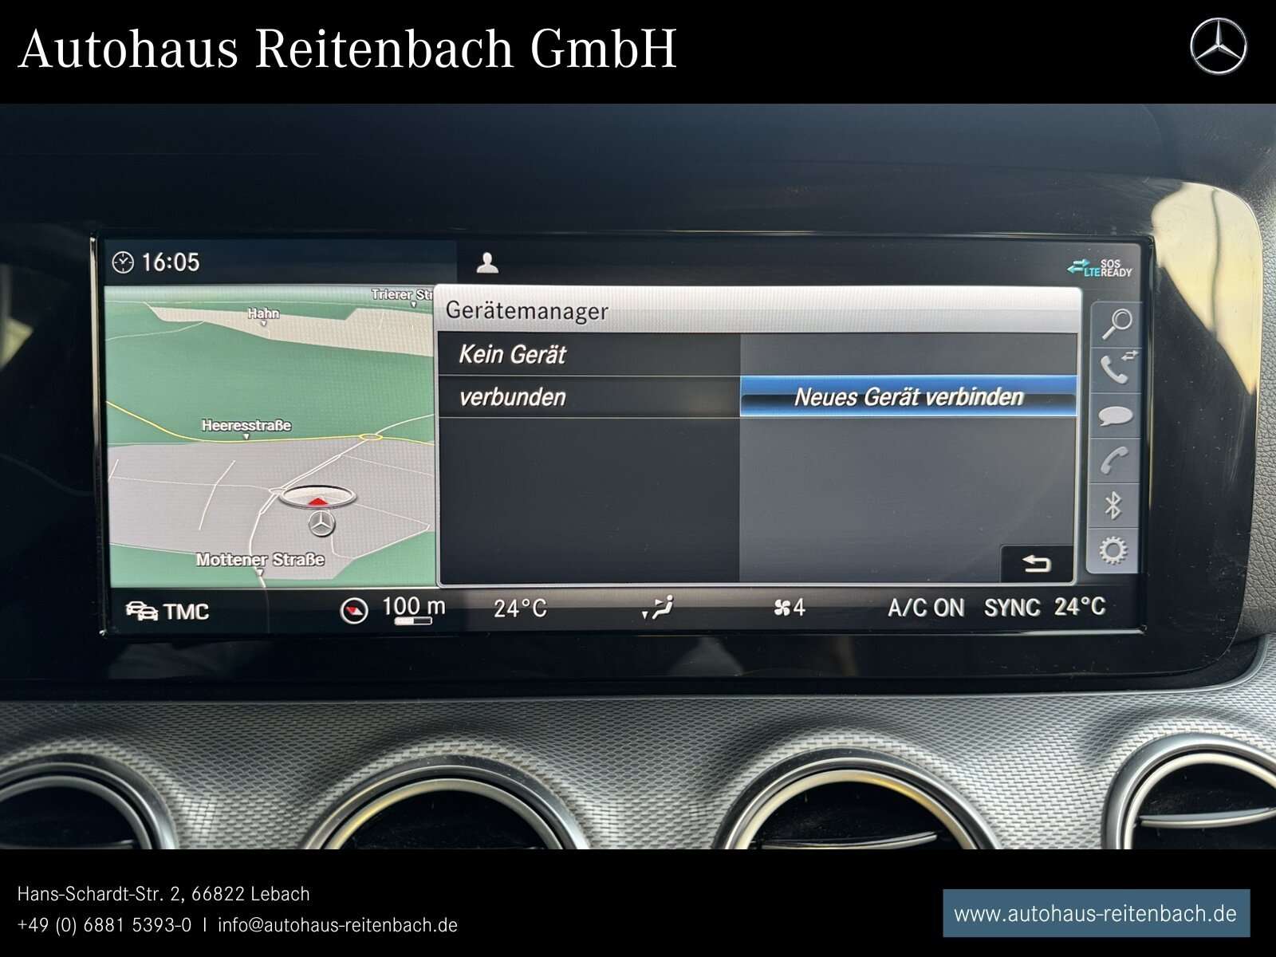
Task: Open messages via speech bubble icon
Action: (x=1115, y=415)
